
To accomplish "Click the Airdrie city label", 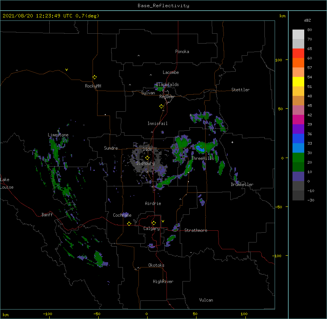I will [153, 203].
